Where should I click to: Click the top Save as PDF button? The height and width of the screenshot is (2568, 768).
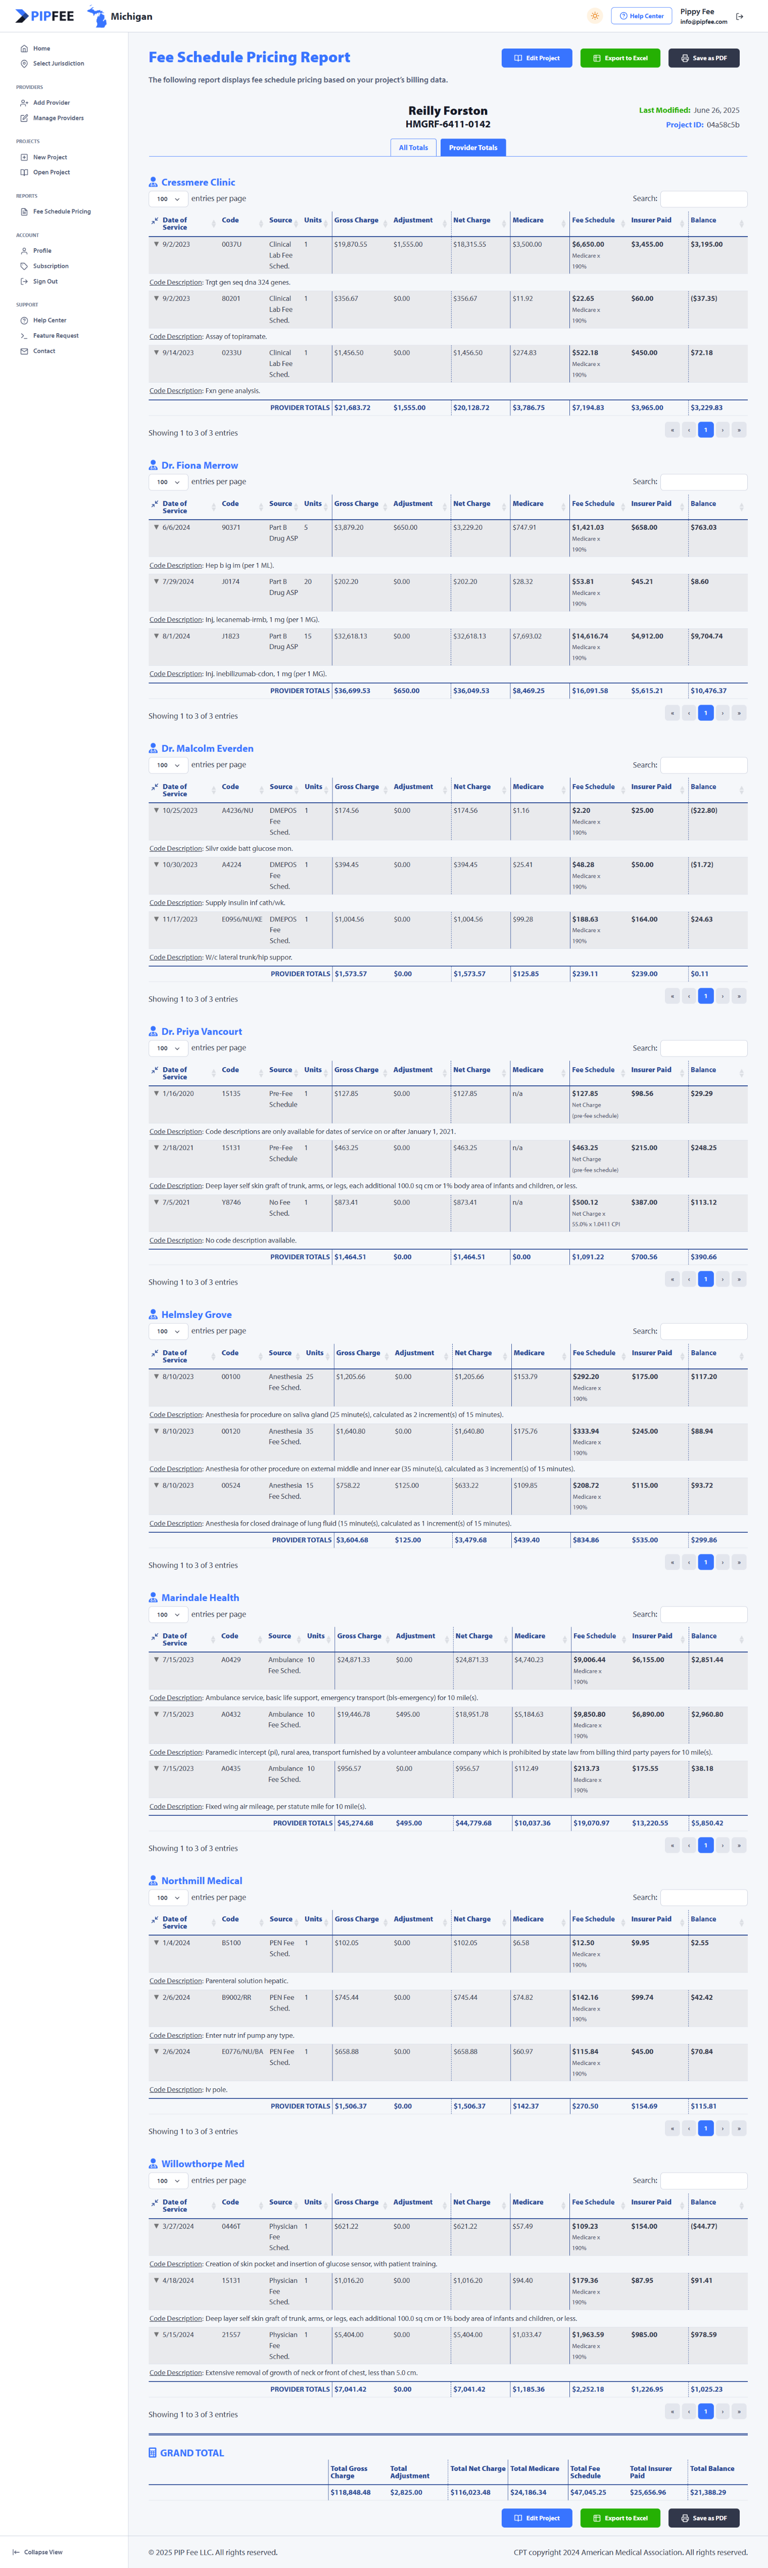[x=704, y=58]
